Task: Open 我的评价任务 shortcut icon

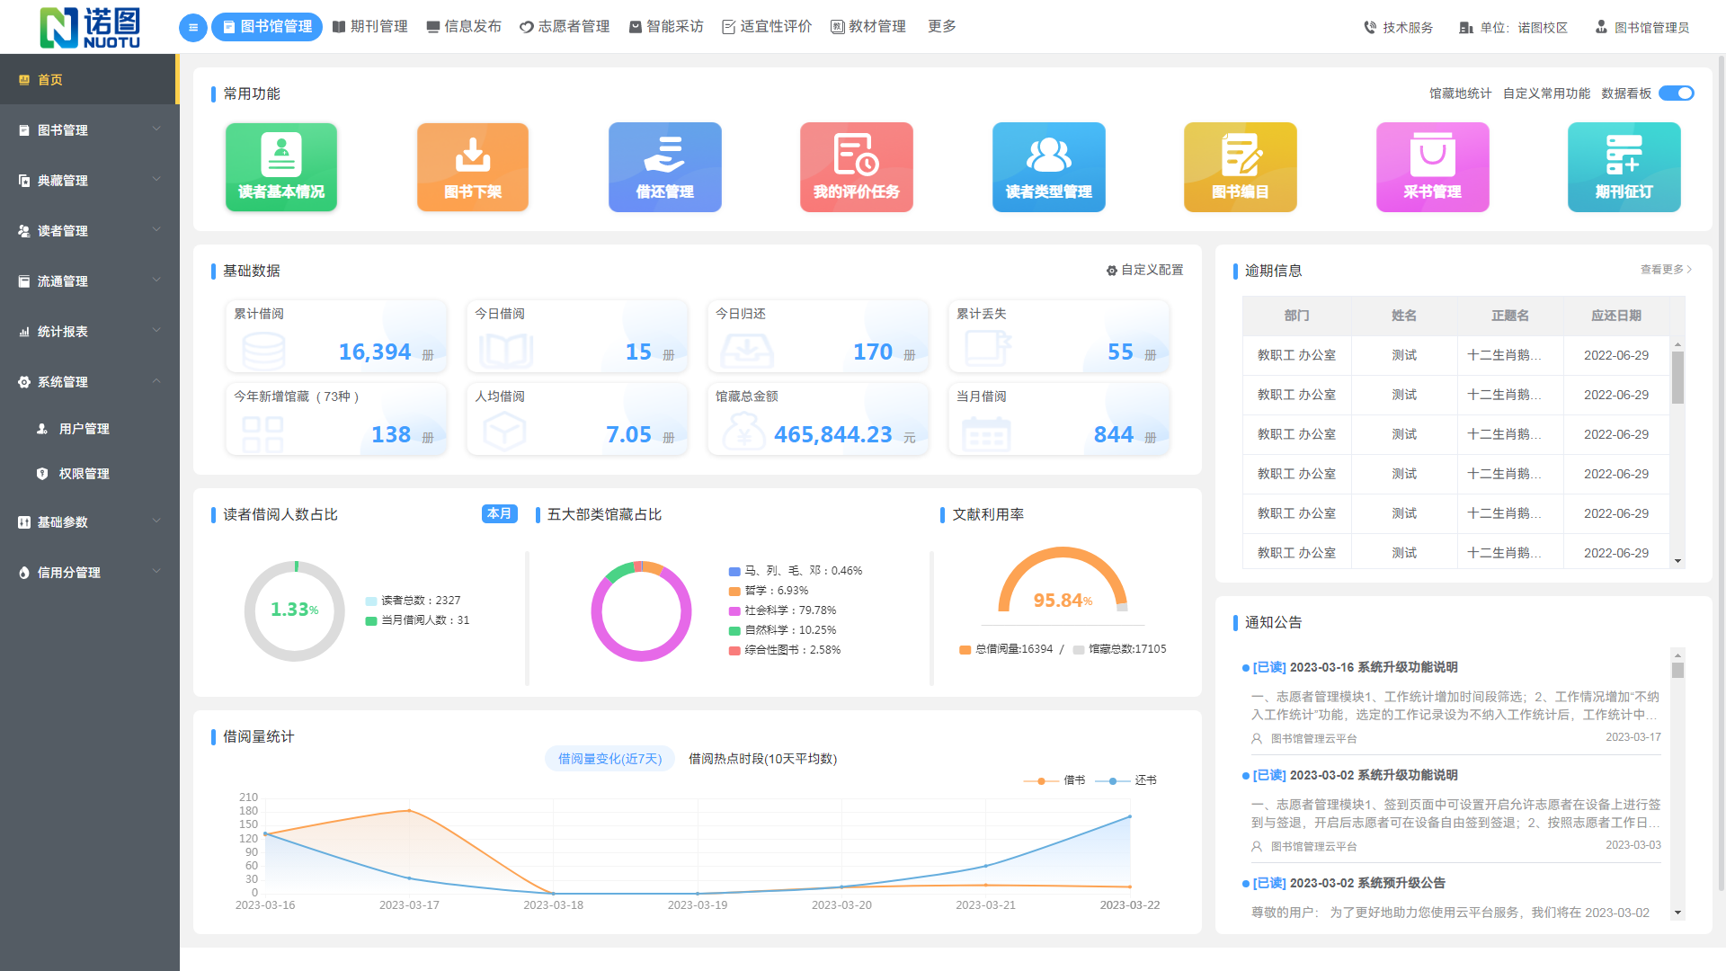Action: pyautogui.click(x=856, y=167)
